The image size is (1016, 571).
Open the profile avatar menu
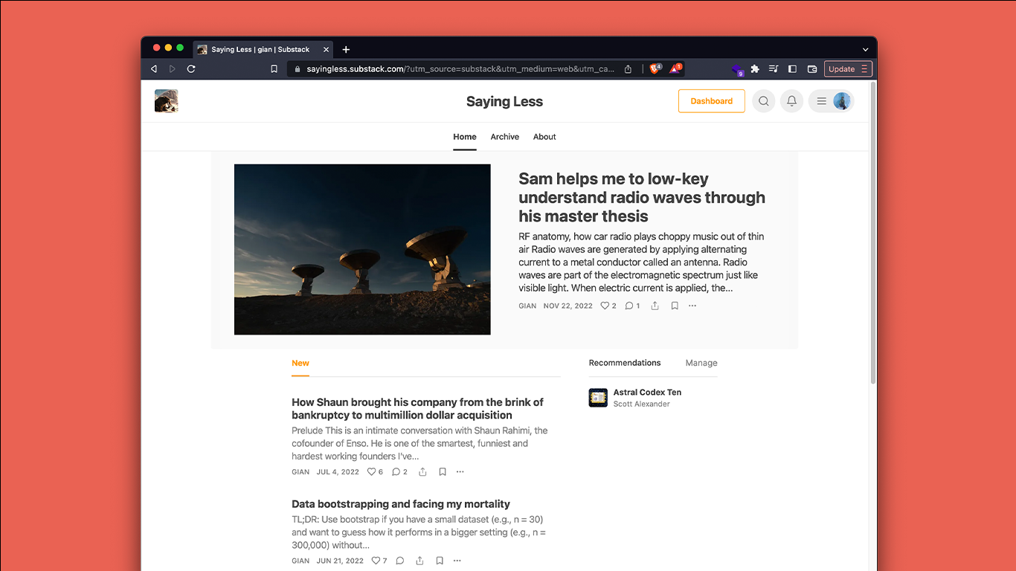(x=832, y=101)
